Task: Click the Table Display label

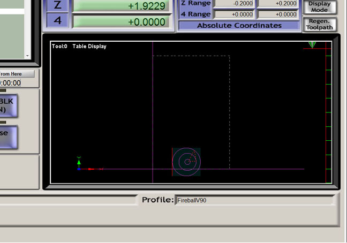Action: (89, 46)
